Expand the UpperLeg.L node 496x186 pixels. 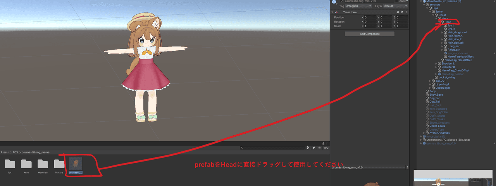[x=430, y=84]
